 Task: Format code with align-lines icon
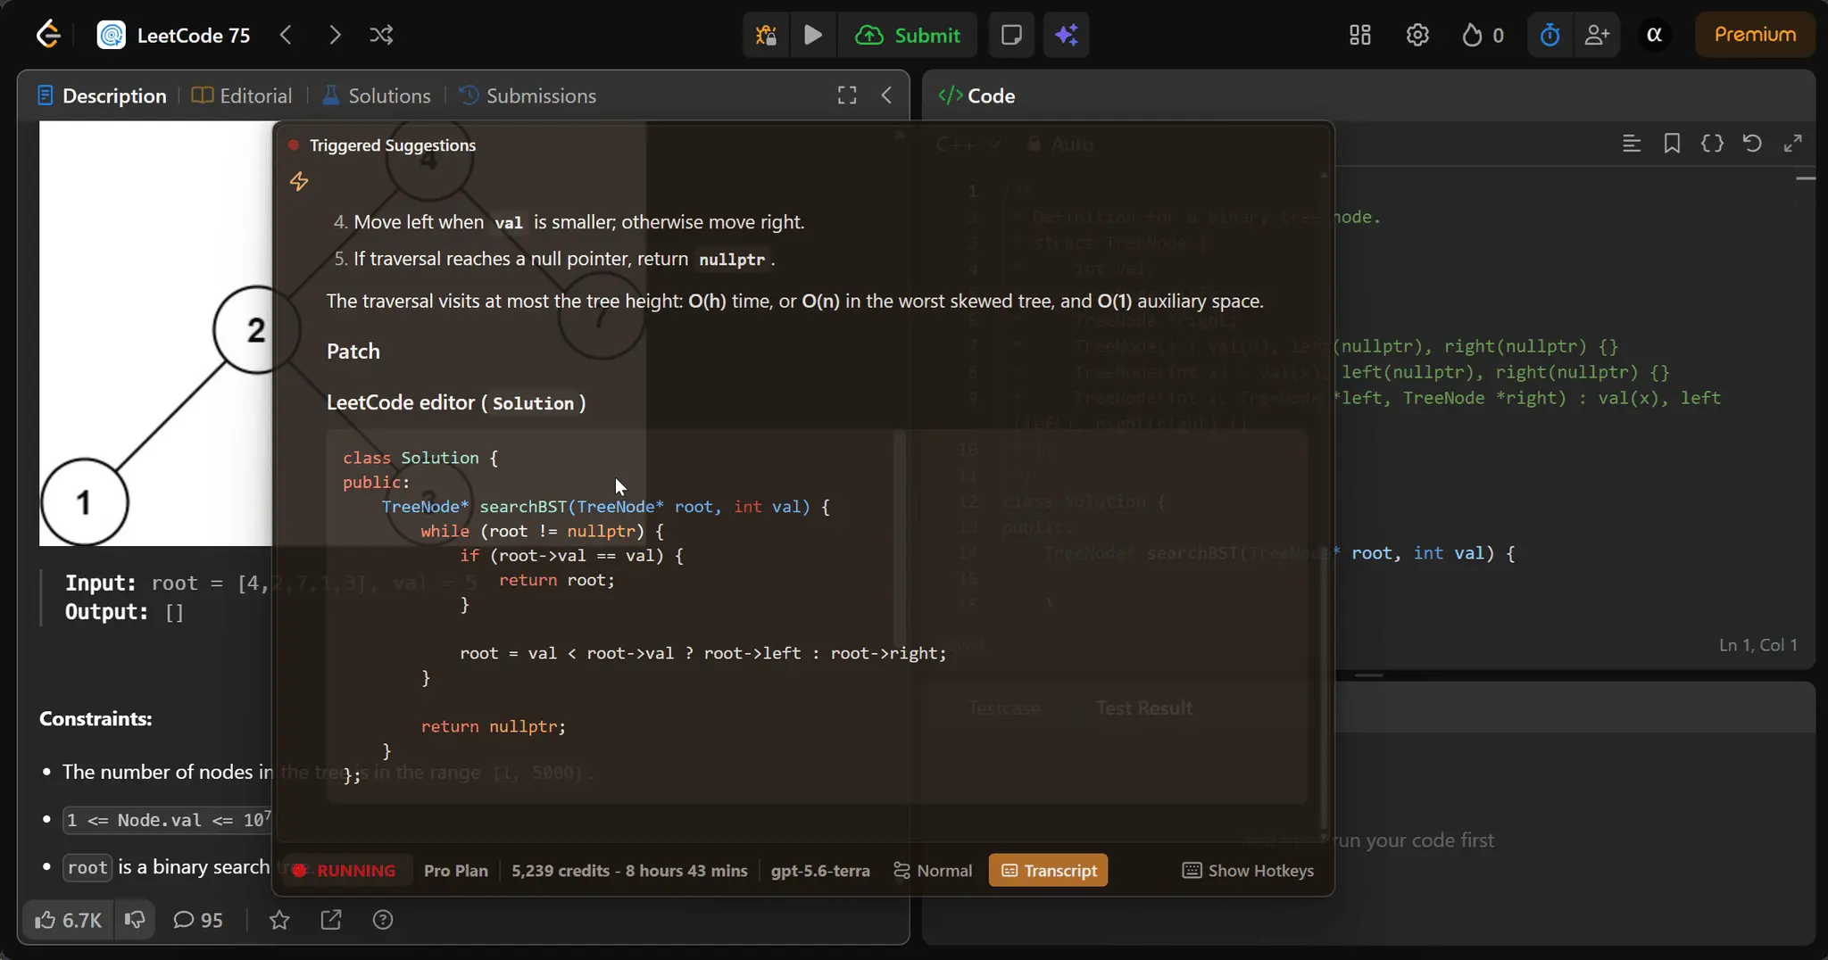[1632, 144]
